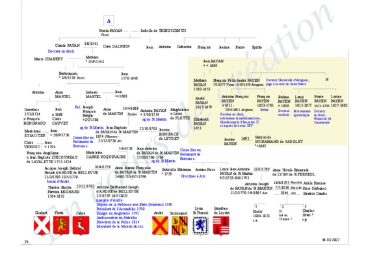Click the Chabert coat of arms shield

coord(42,226)
